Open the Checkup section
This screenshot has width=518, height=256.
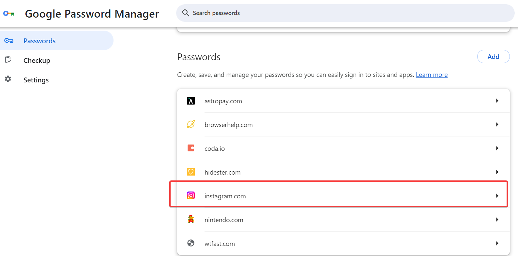tap(37, 61)
